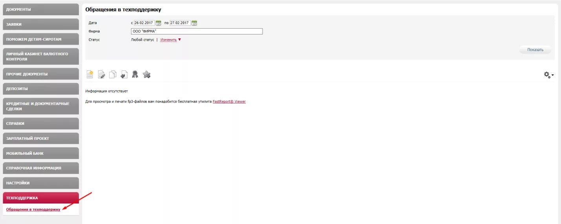561x224 pixels.
Task: Click the page heading Обращения в техподдержку
Action: (123, 9)
